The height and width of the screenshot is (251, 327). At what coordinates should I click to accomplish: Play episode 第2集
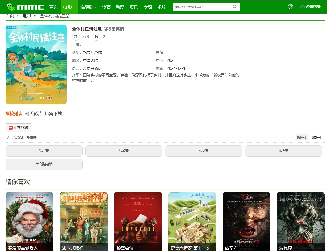(x=124, y=151)
